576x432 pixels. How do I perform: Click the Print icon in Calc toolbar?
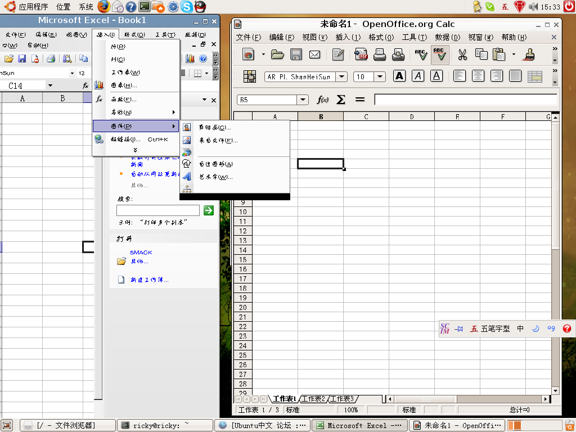[380, 55]
